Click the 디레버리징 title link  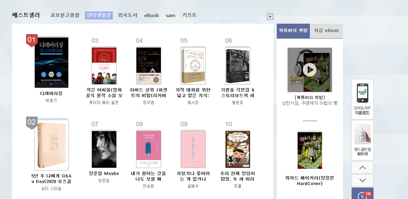click(51, 93)
